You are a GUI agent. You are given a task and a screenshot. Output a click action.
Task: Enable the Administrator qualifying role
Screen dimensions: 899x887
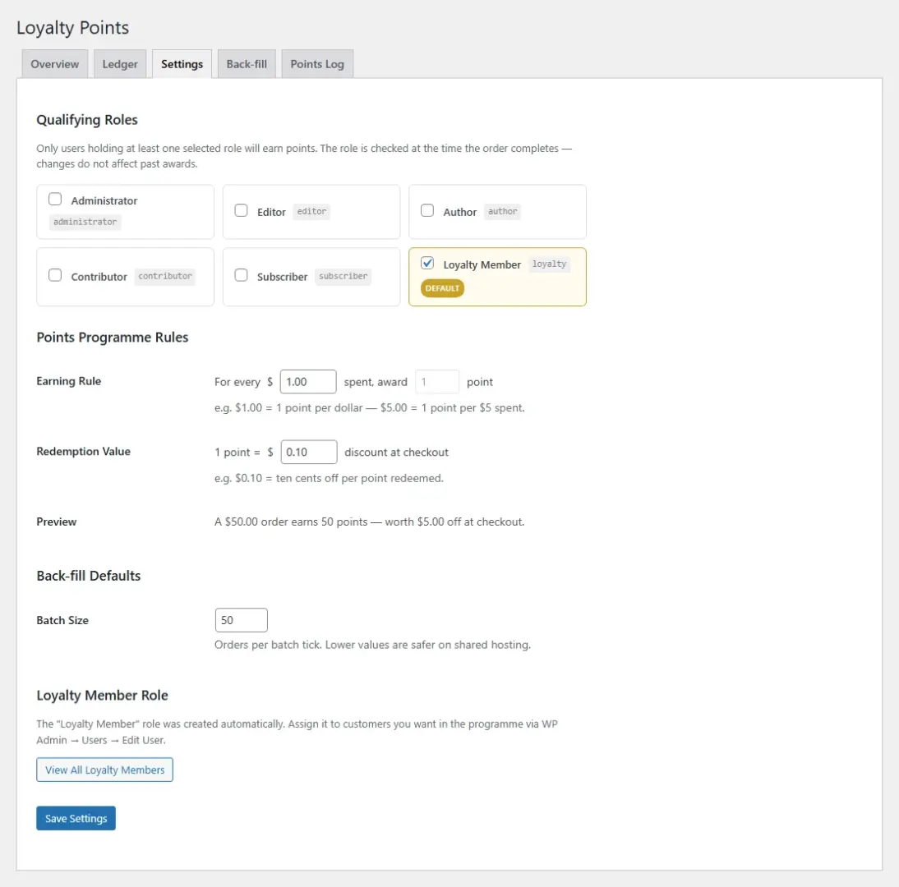click(x=55, y=199)
